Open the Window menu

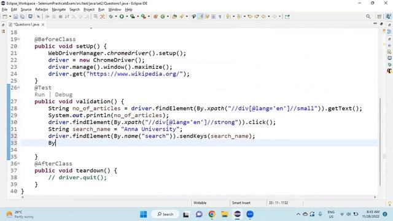(115, 10)
